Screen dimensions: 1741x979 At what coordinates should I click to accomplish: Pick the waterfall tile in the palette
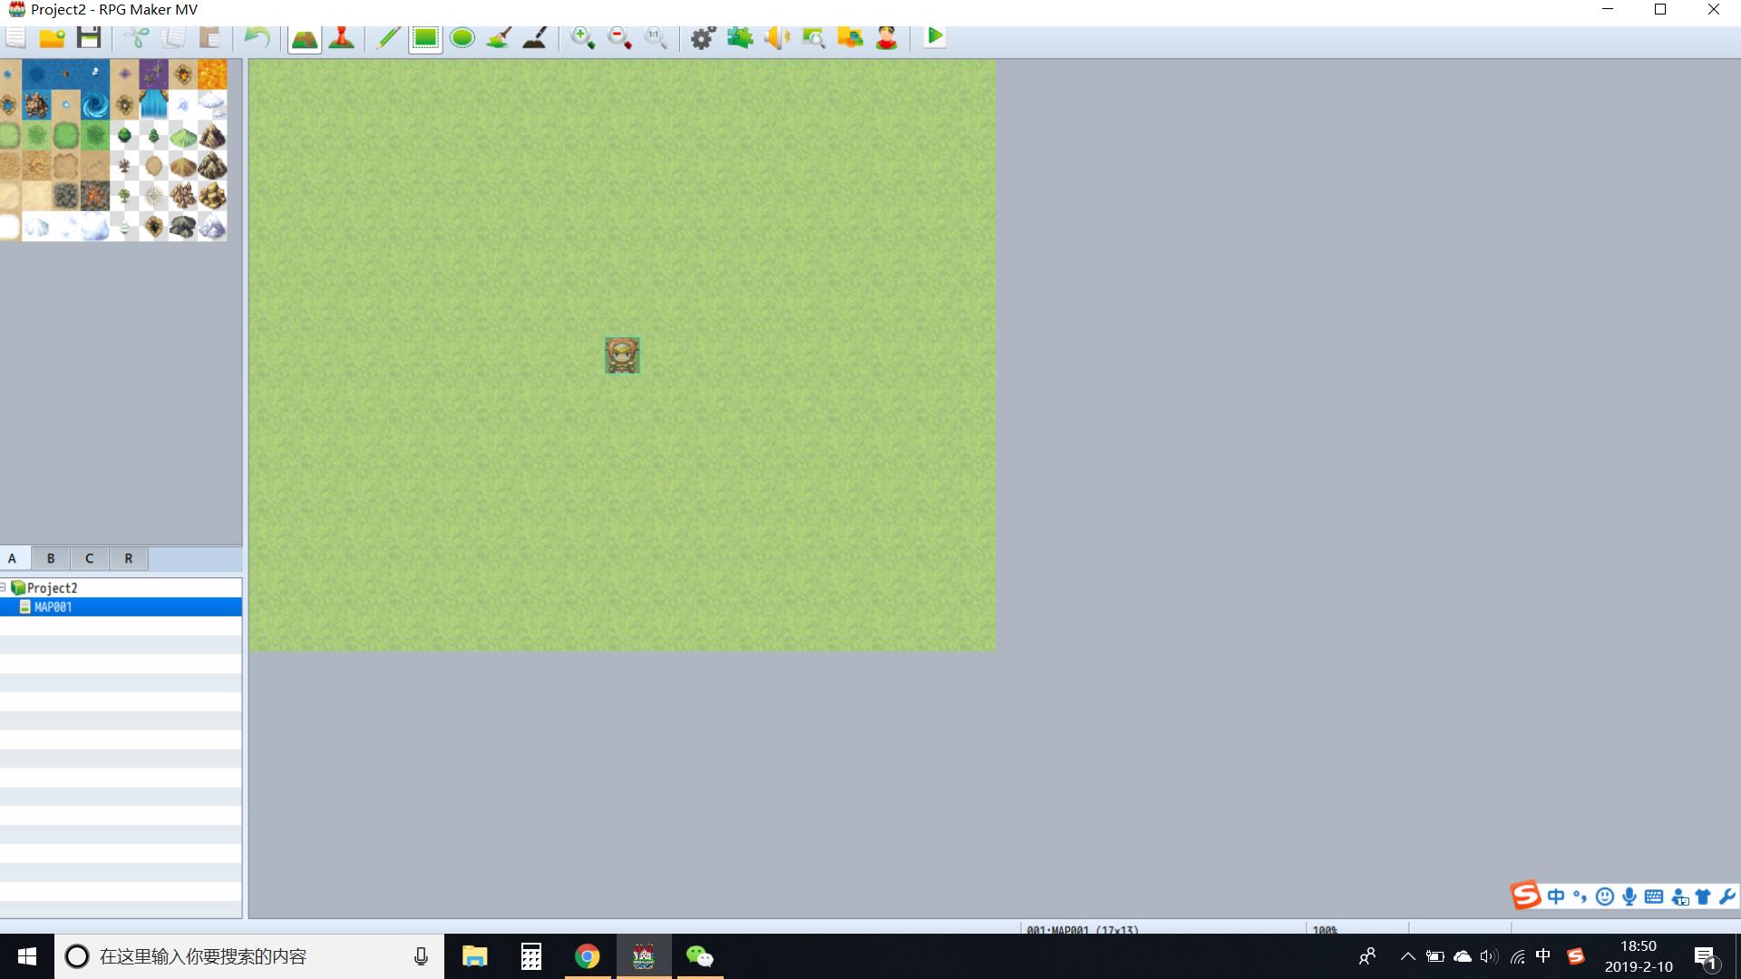tap(153, 106)
